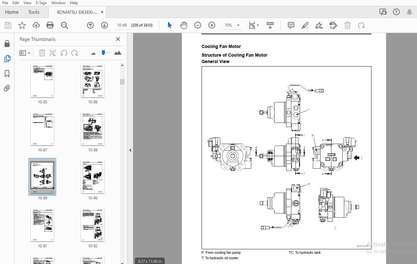Open notifications bell icon

(410, 12)
